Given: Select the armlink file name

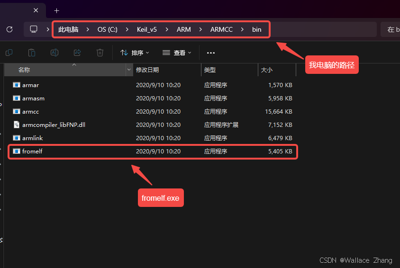Looking at the screenshot, I should pos(33,138).
